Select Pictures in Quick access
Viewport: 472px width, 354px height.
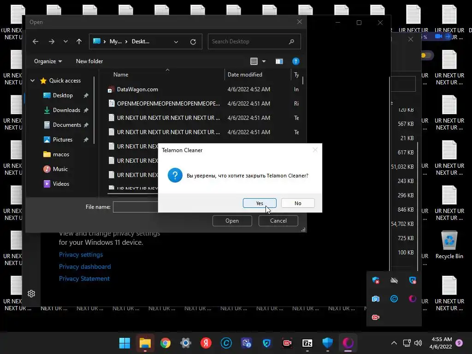click(x=63, y=140)
